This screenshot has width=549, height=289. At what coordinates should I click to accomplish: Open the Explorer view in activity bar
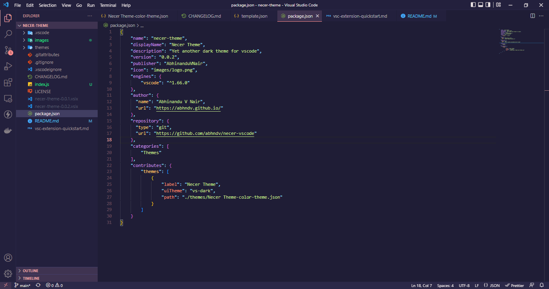point(8,18)
